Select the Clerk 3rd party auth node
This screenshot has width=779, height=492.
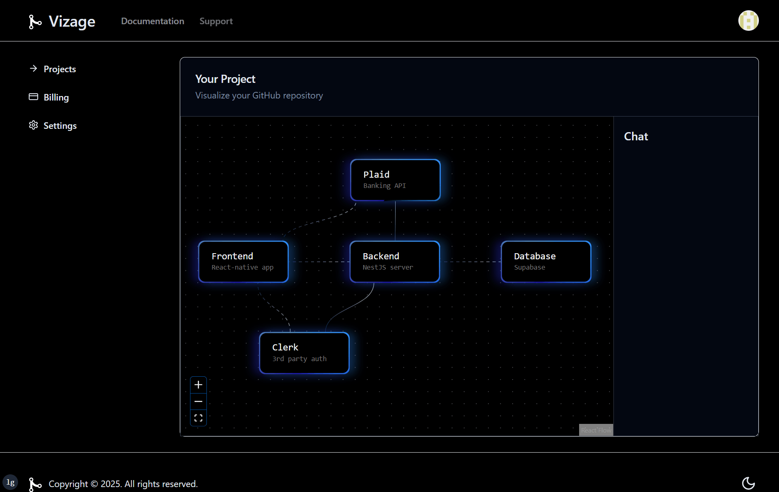pos(304,353)
